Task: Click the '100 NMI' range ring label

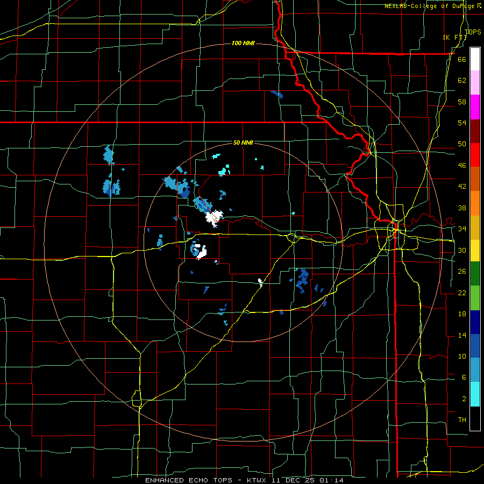Action: 243,43
